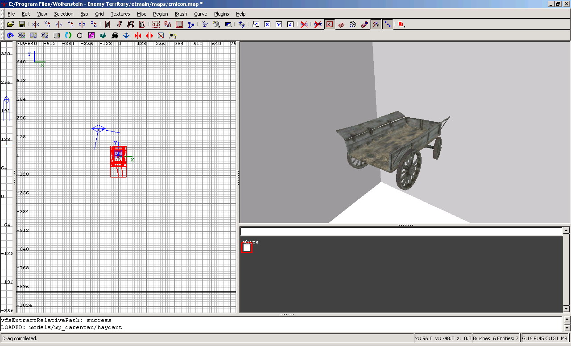Hollow the selected brush

click(x=179, y=24)
